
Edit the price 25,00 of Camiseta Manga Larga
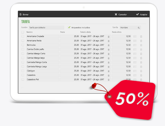(x=70, y=67)
